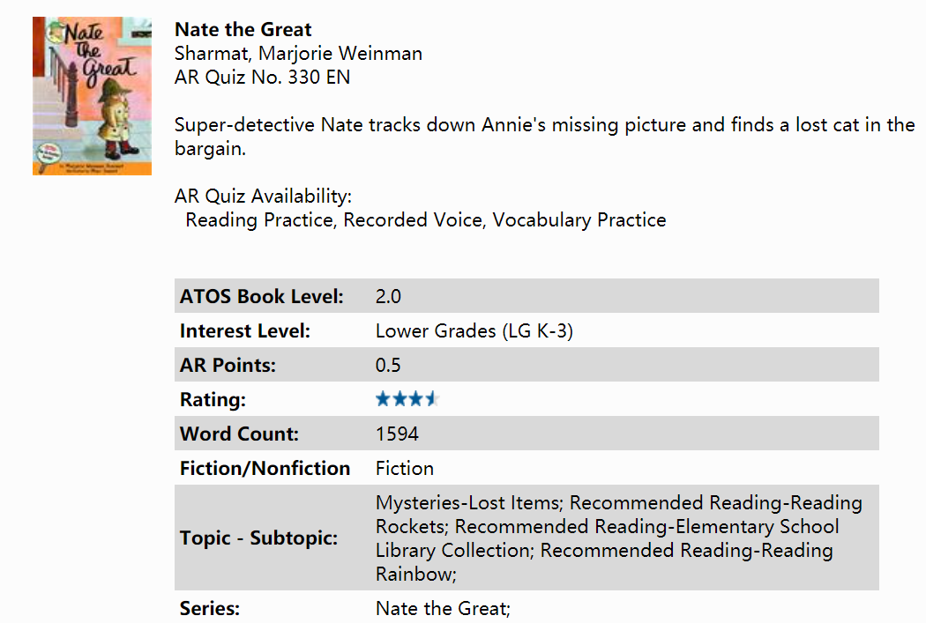Click the AR Points value 0.5

click(388, 366)
